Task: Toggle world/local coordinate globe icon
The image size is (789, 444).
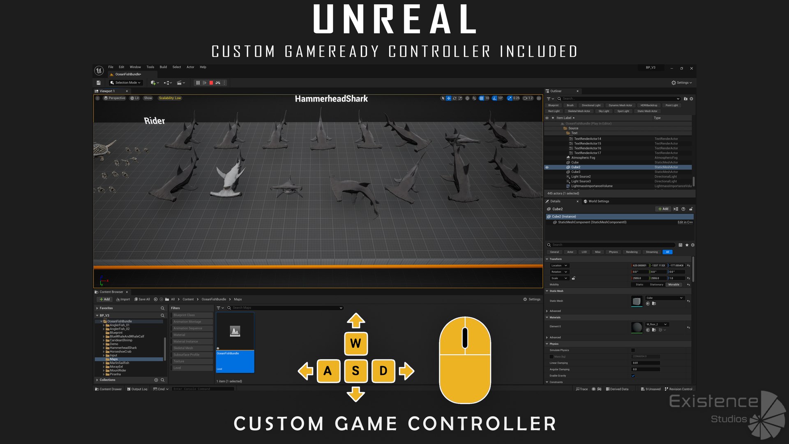Action: 467,98
